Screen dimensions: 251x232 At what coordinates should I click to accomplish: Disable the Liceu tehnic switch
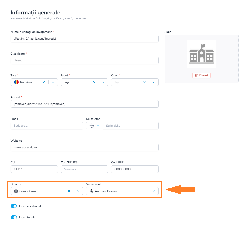(14, 217)
